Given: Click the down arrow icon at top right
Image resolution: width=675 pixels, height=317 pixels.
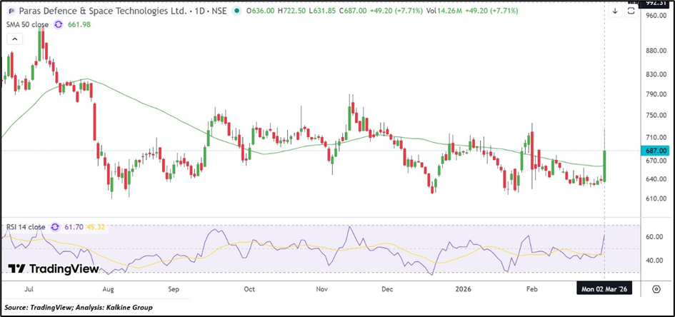Looking at the screenshot, I should [615, 11].
